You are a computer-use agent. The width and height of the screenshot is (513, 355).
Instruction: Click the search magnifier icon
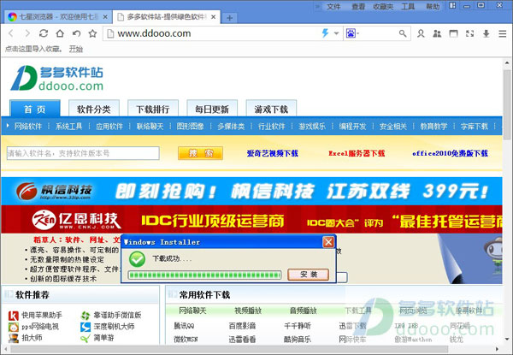pyautogui.click(x=403, y=33)
